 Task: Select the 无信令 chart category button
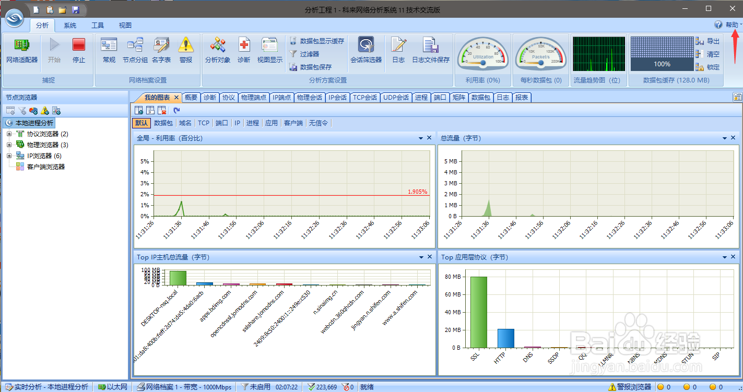click(x=319, y=123)
